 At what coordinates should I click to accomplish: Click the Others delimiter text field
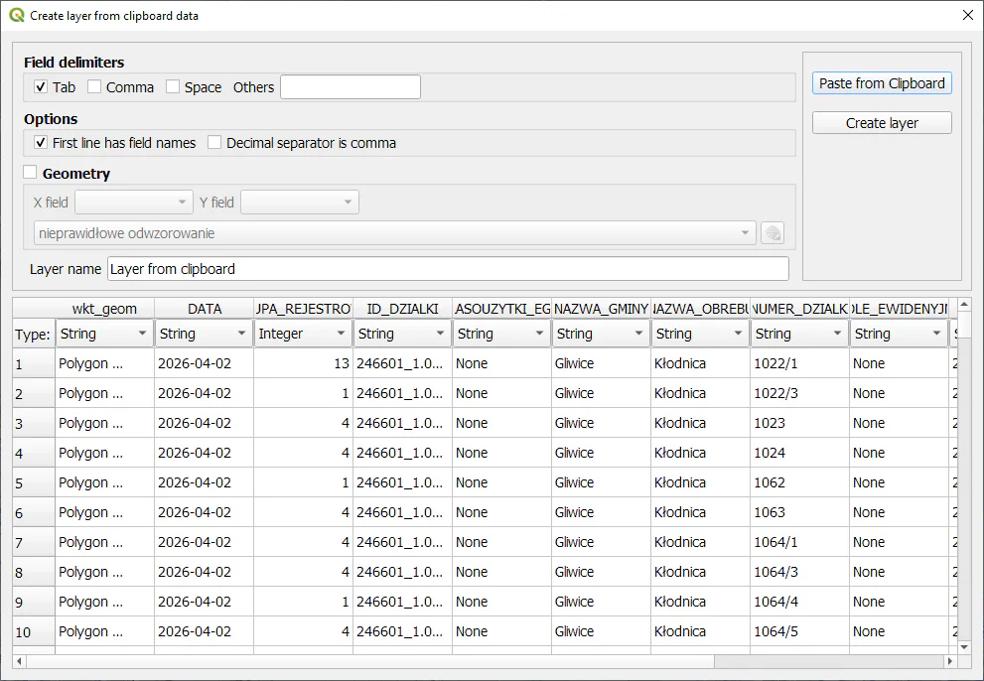[x=351, y=87]
